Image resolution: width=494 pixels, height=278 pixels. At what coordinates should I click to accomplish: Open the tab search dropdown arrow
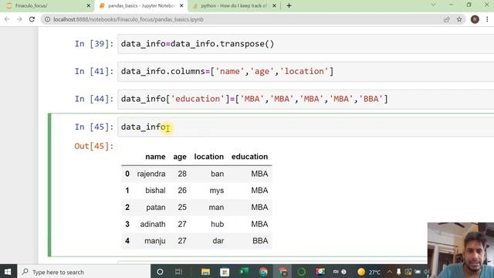[x=433, y=5]
